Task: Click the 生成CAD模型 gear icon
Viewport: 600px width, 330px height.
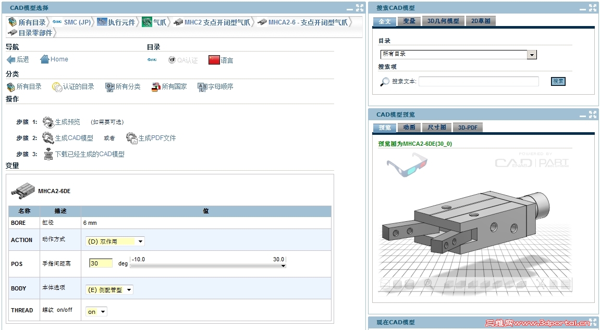Action: point(48,138)
